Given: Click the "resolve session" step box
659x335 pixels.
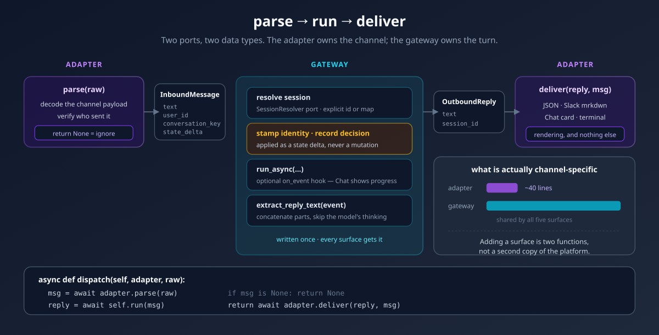Looking at the screenshot, I should (329, 103).
